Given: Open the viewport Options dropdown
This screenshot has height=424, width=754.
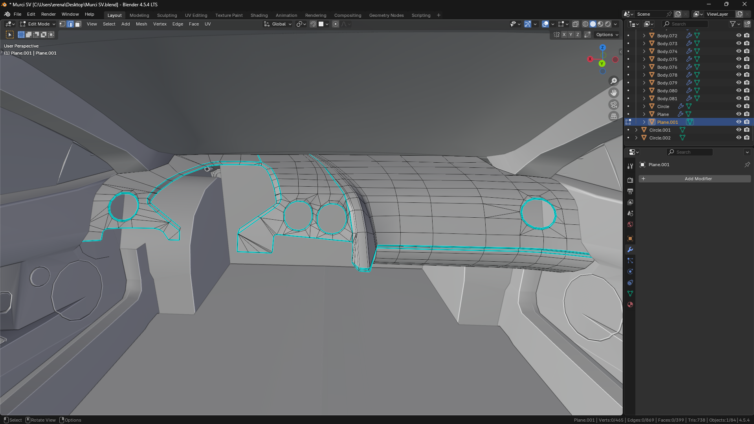Looking at the screenshot, I should point(607,35).
